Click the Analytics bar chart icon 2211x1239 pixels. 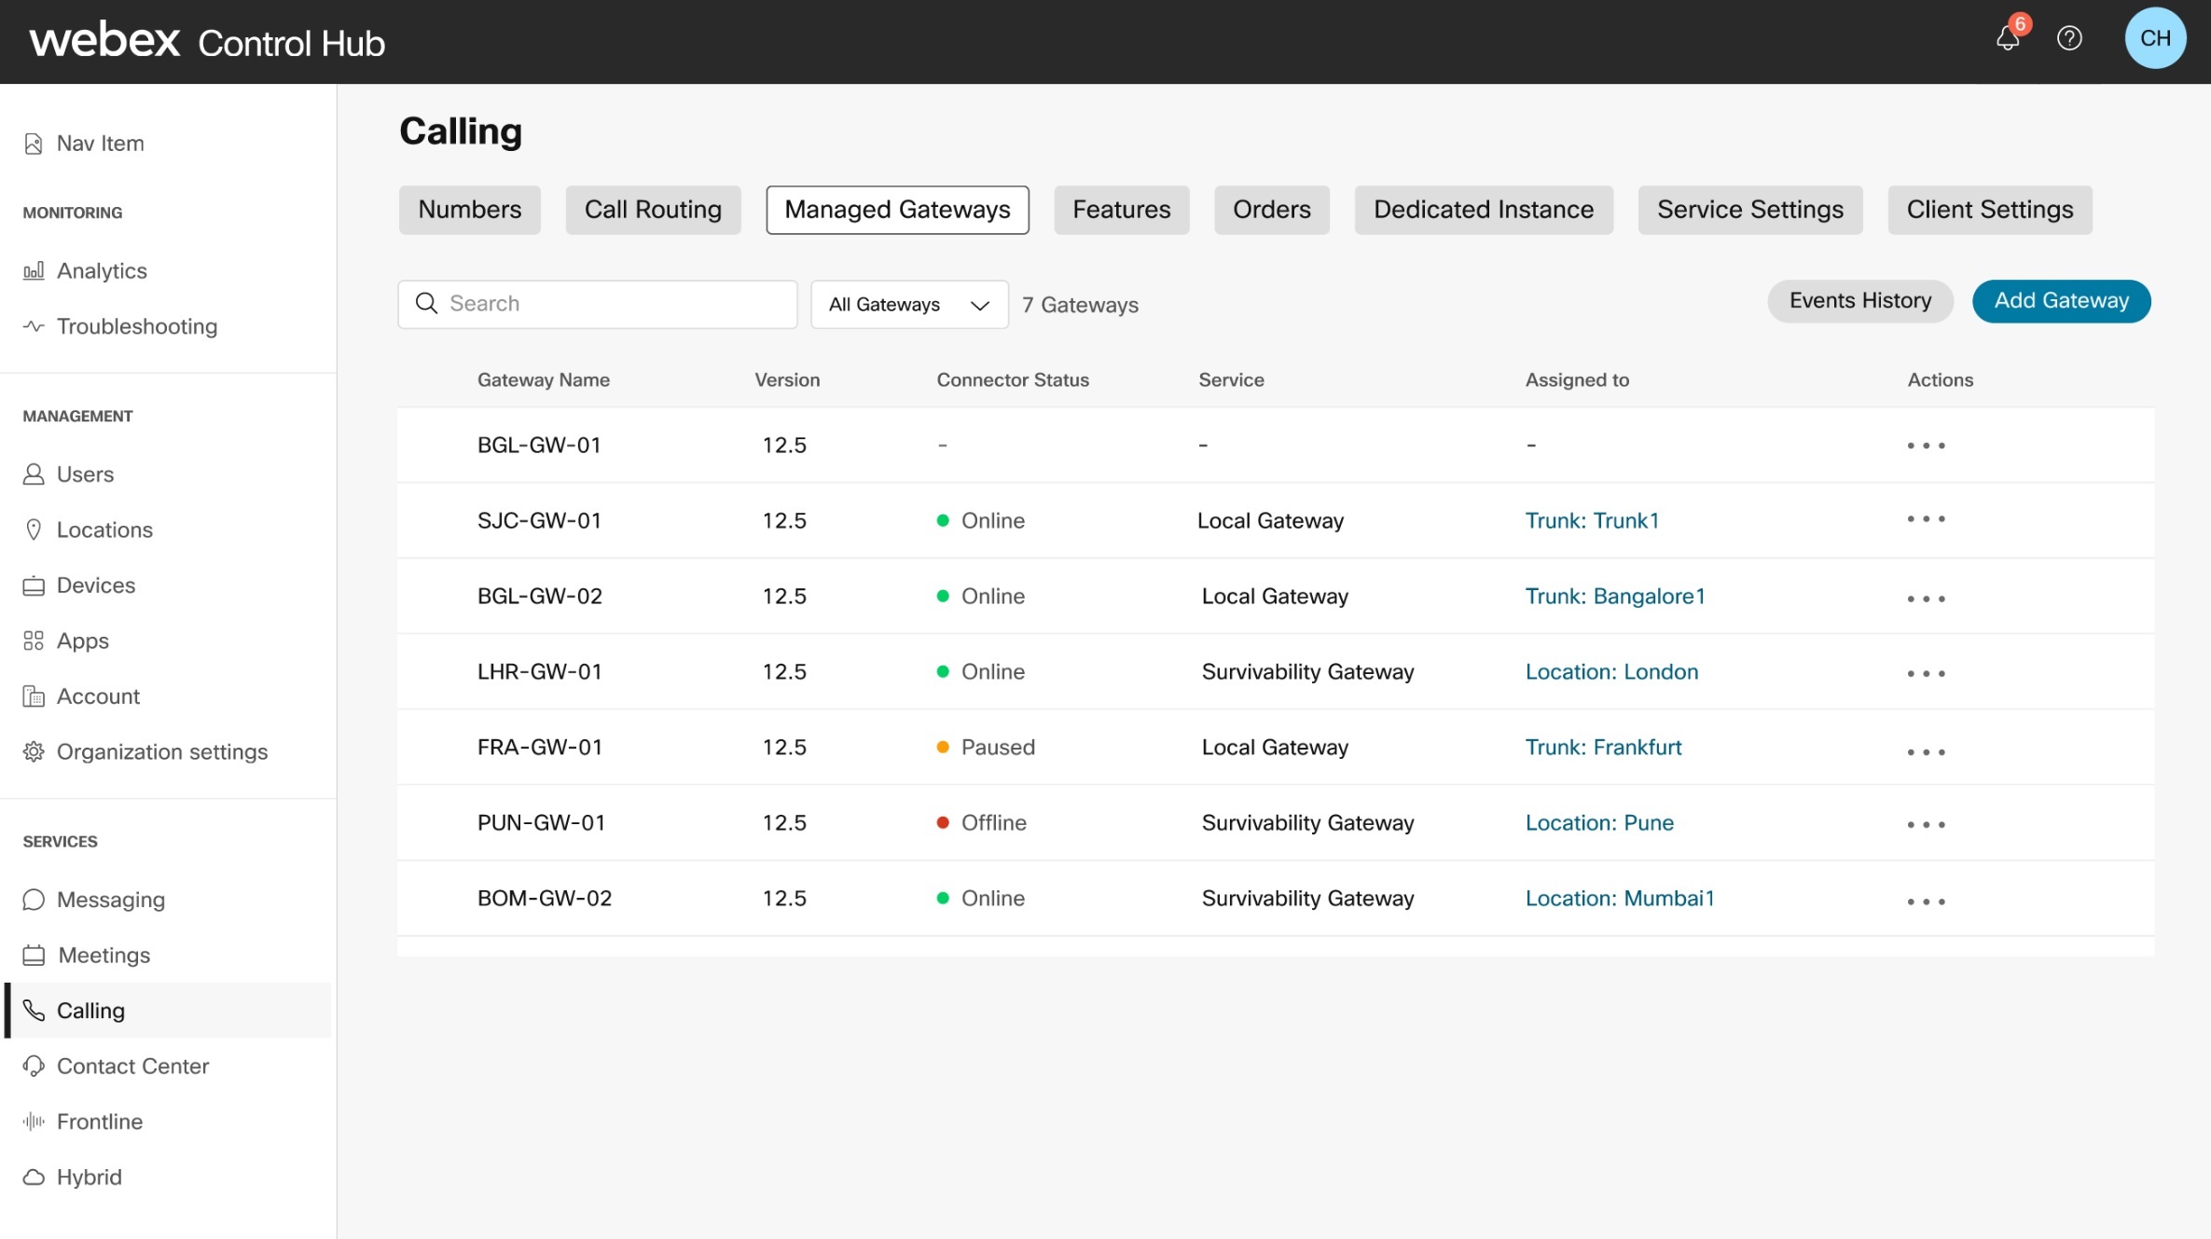point(34,271)
